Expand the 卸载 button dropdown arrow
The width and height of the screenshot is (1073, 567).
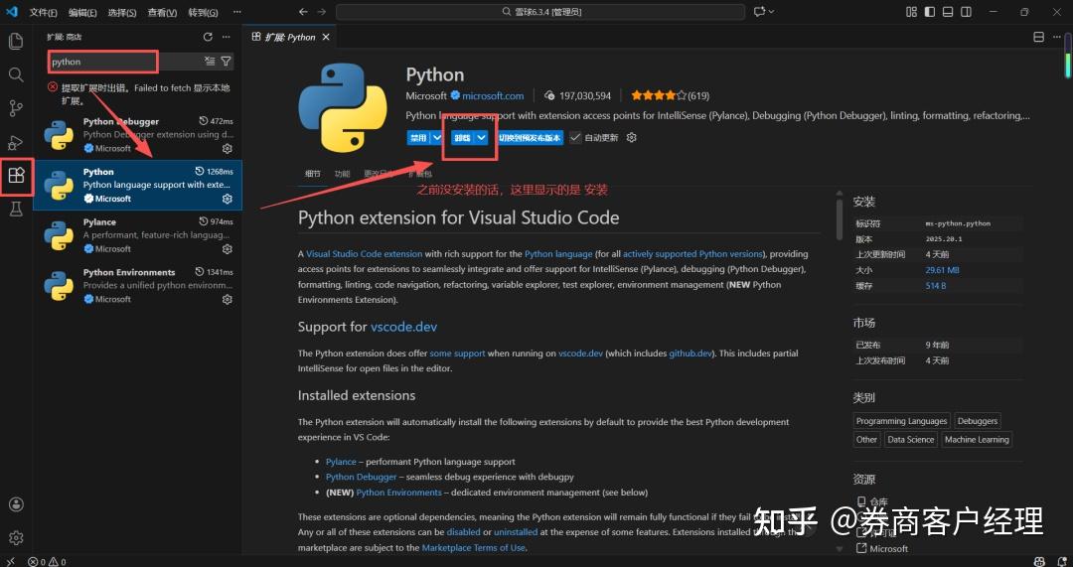[481, 137]
